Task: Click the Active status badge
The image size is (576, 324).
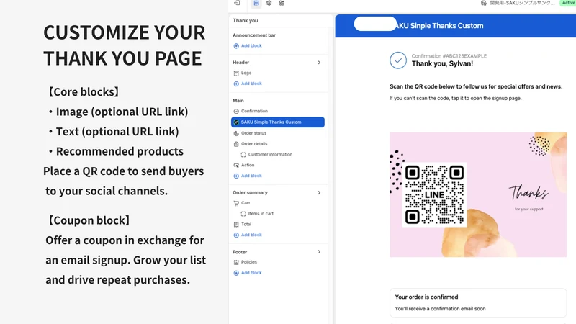Action: pos(568,3)
